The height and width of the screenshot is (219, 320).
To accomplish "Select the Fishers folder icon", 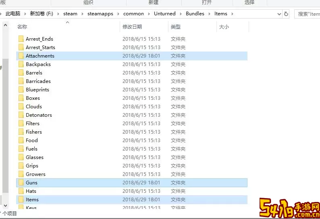I will (x=21, y=132).
